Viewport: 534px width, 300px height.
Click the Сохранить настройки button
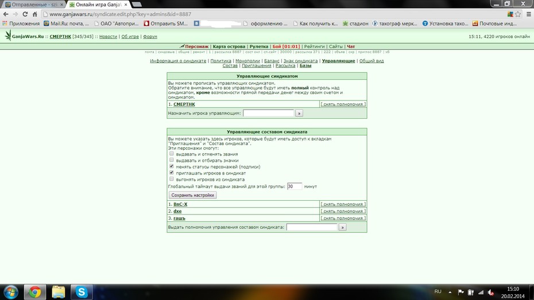click(x=192, y=195)
